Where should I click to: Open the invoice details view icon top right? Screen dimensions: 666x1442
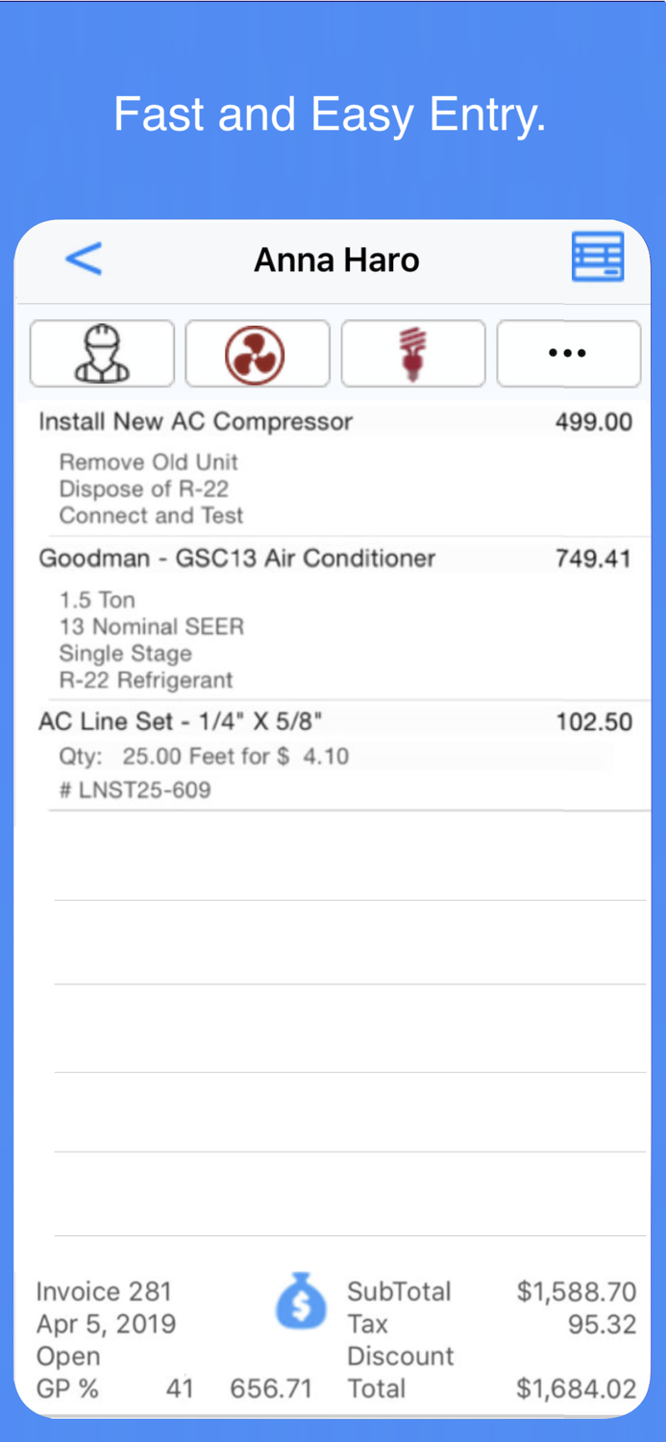click(598, 257)
